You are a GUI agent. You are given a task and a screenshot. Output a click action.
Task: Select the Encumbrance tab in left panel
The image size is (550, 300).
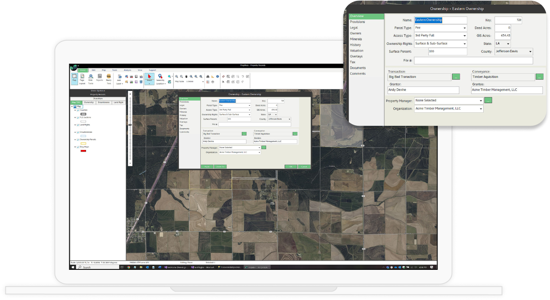pos(104,102)
